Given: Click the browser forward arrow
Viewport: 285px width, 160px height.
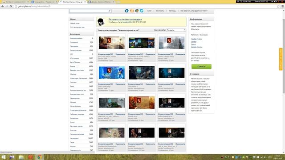Looking at the screenshot, I should click(7, 6).
